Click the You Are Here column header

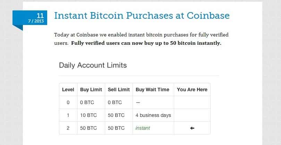tap(192, 89)
